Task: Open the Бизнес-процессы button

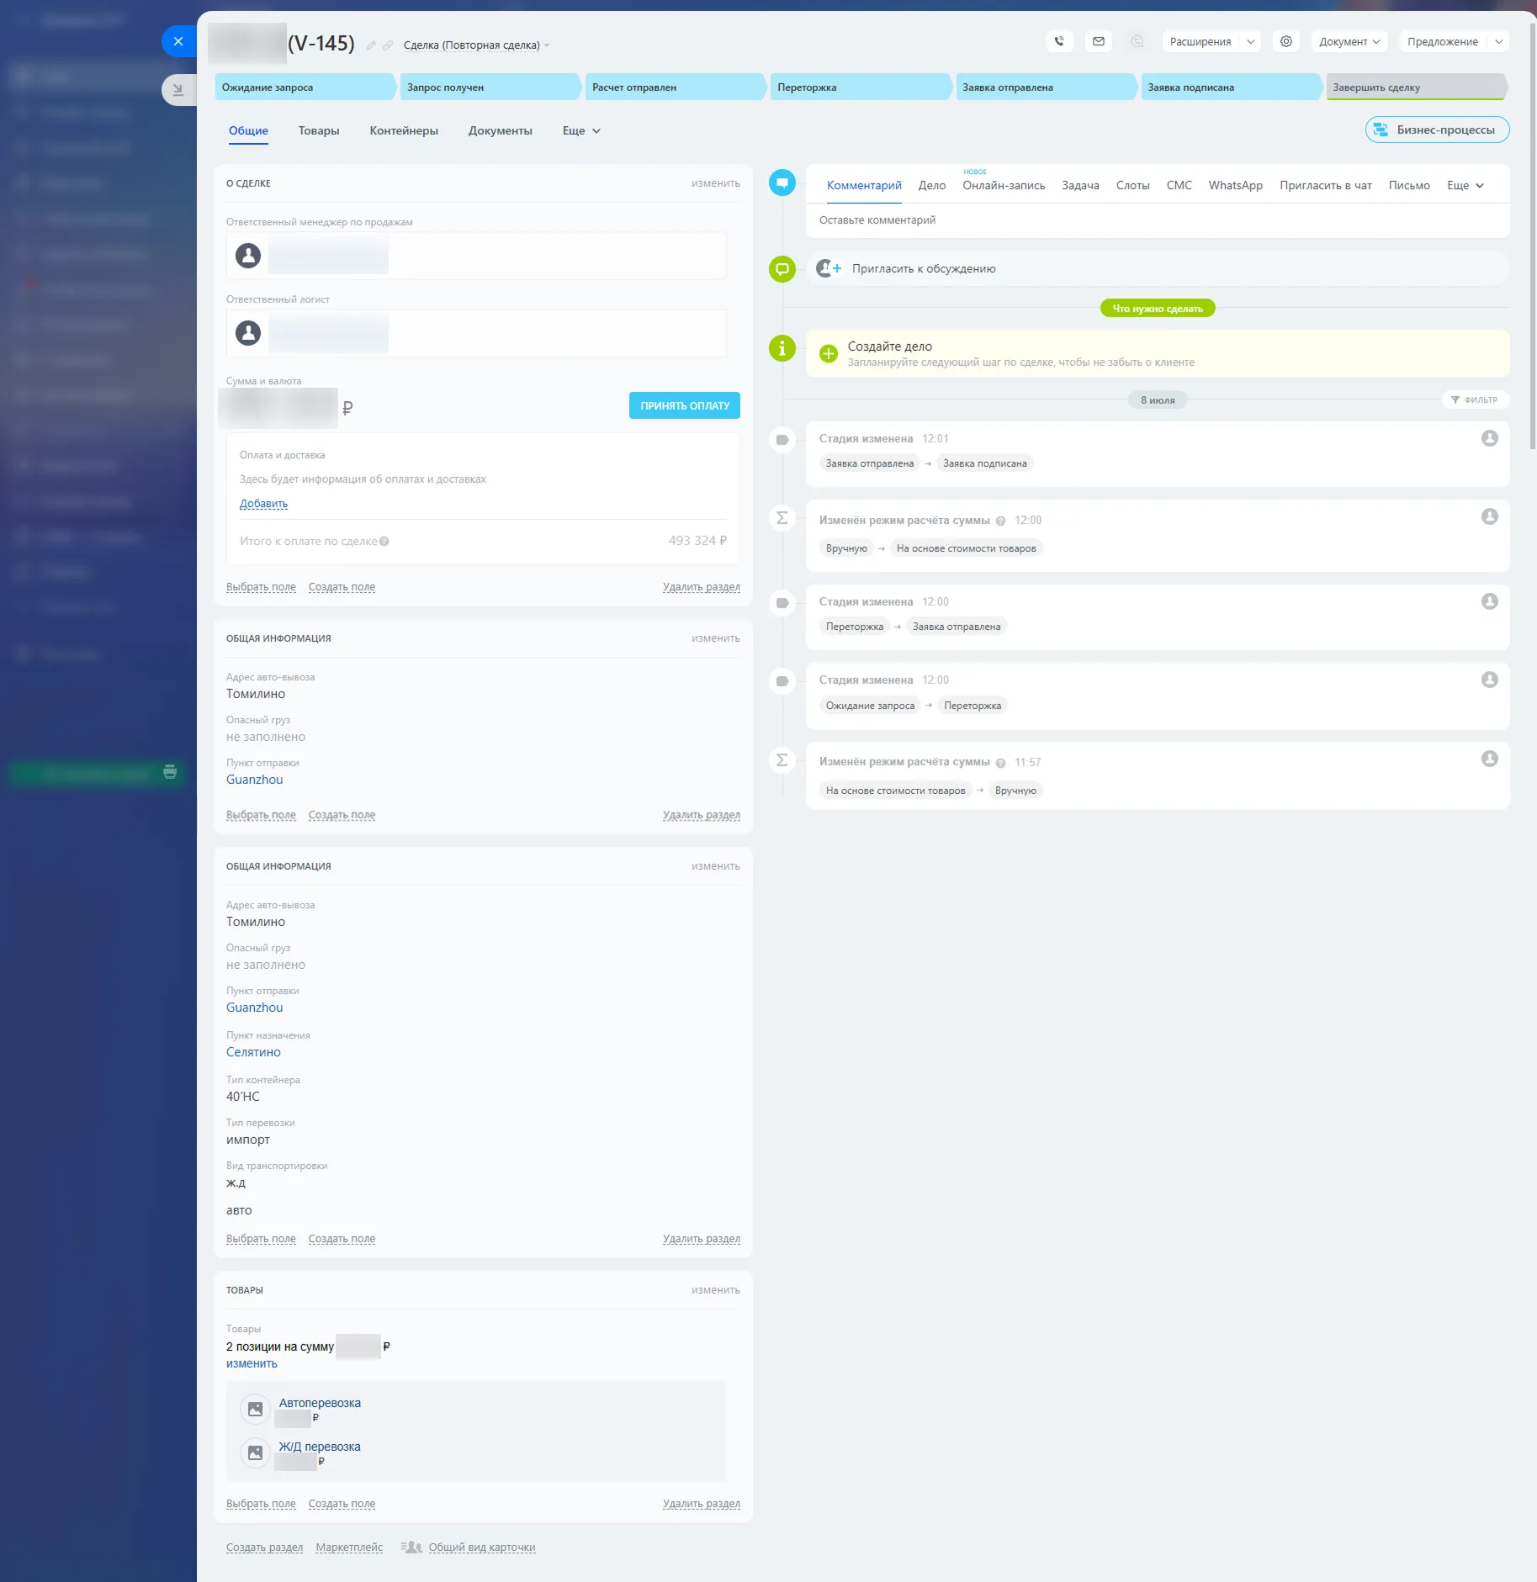Action: [x=1437, y=130]
